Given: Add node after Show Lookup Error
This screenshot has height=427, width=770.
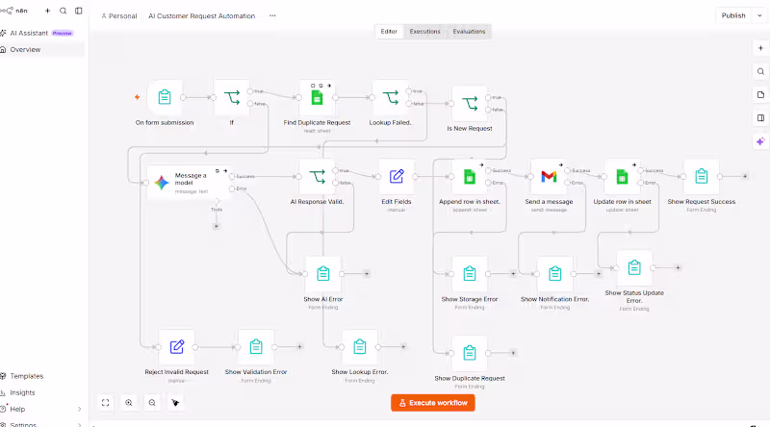Looking at the screenshot, I should pos(403,347).
